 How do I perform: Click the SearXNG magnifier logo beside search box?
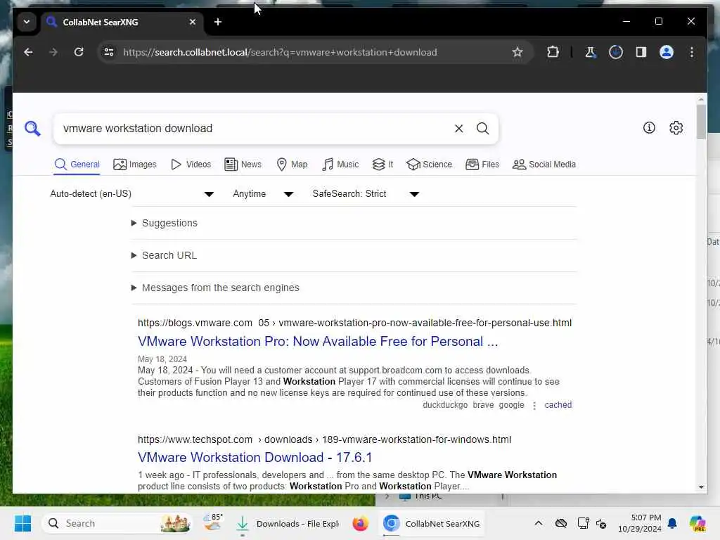(32, 128)
